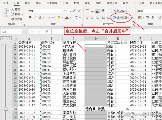Open the font name dropdown (宋体)

62,11
